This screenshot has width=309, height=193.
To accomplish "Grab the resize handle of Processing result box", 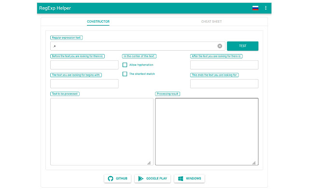I will click(254, 163).
